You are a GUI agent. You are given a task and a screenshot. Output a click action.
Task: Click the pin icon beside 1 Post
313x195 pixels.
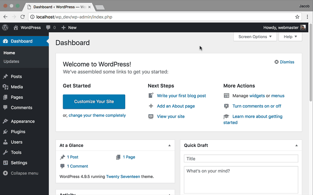pos(63,157)
